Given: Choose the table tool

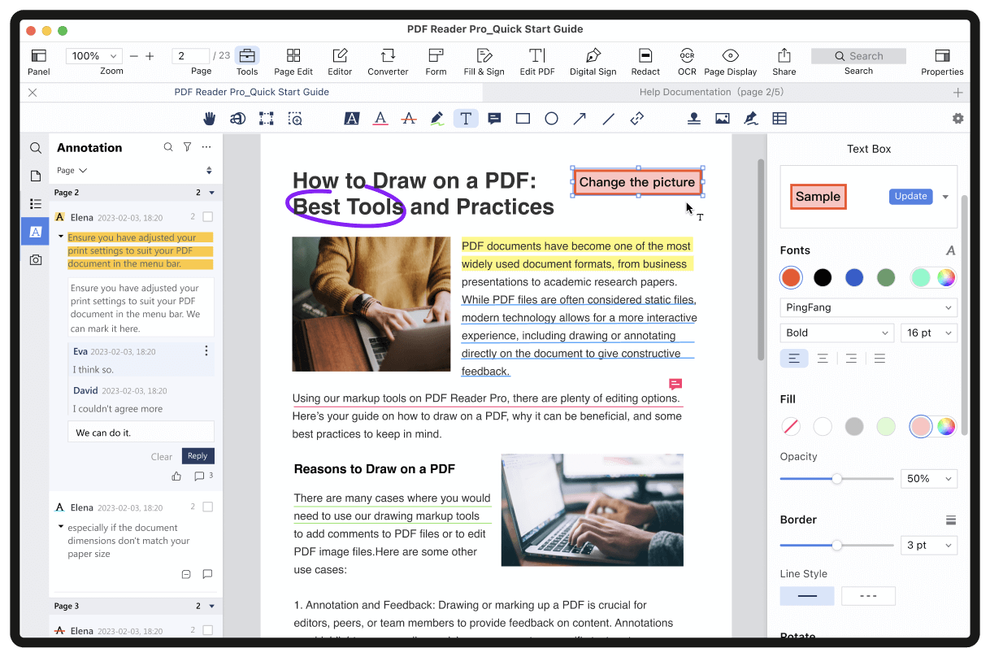Looking at the screenshot, I should point(779,119).
